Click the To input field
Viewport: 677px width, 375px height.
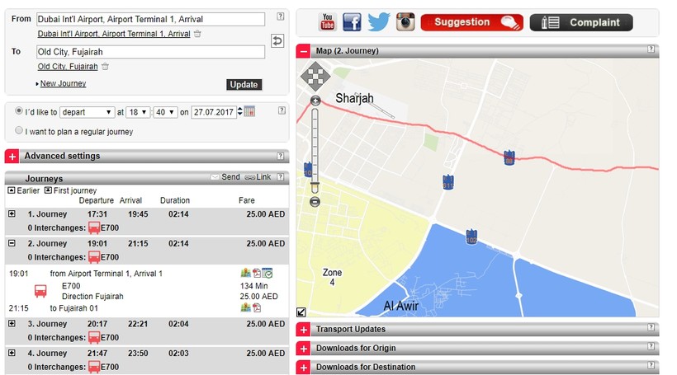click(x=150, y=52)
